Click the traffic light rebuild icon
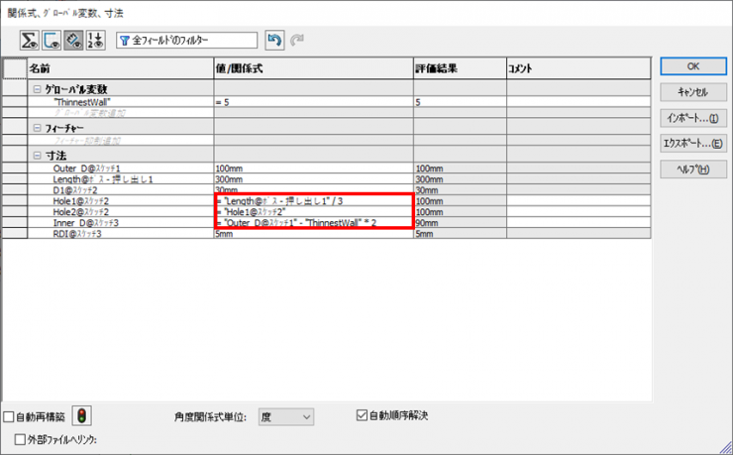Screen dimensions: 733x455 point(82,416)
